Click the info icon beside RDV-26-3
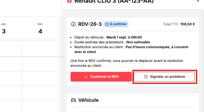The height and width of the screenshot is (112, 204). click(x=73, y=24)
